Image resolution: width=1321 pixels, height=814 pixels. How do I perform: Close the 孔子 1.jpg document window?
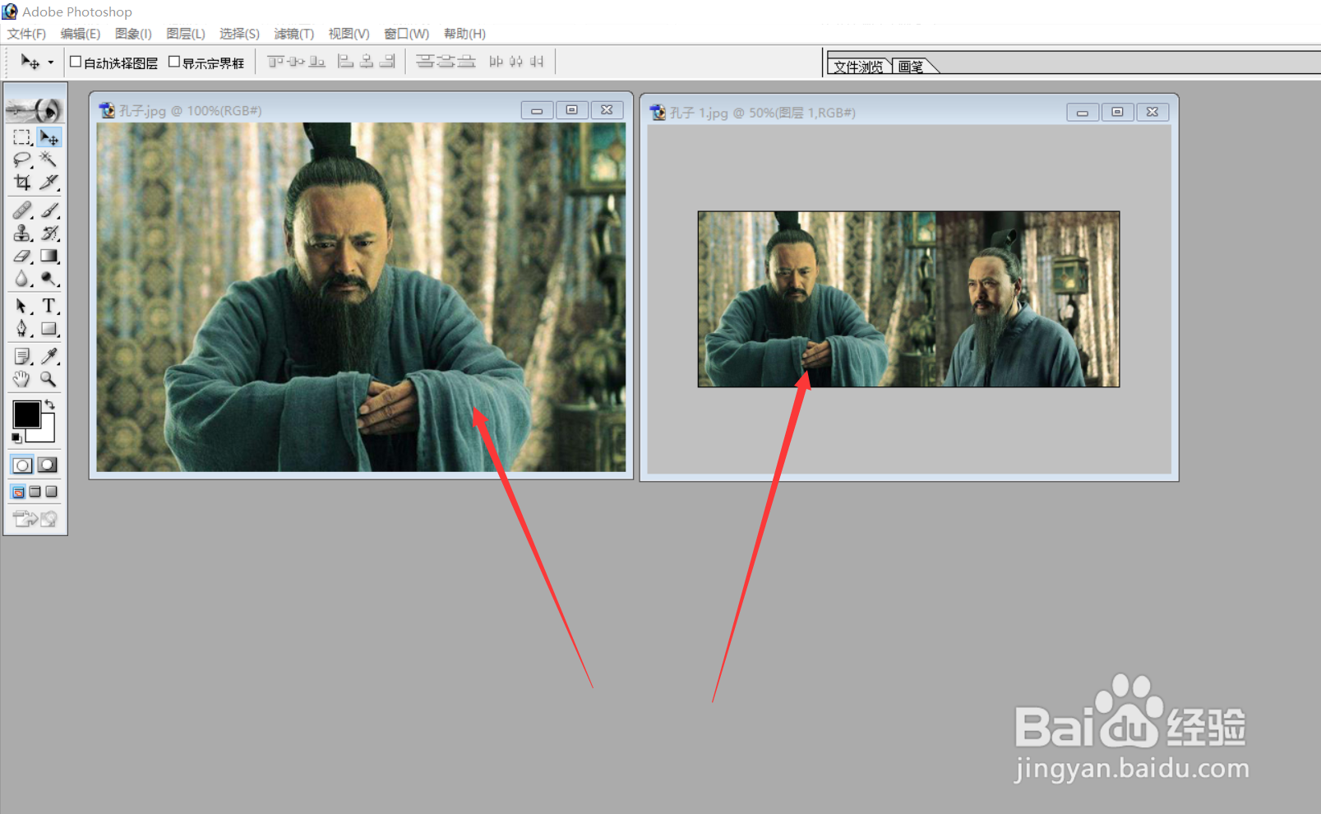(x=1152, y=112)
